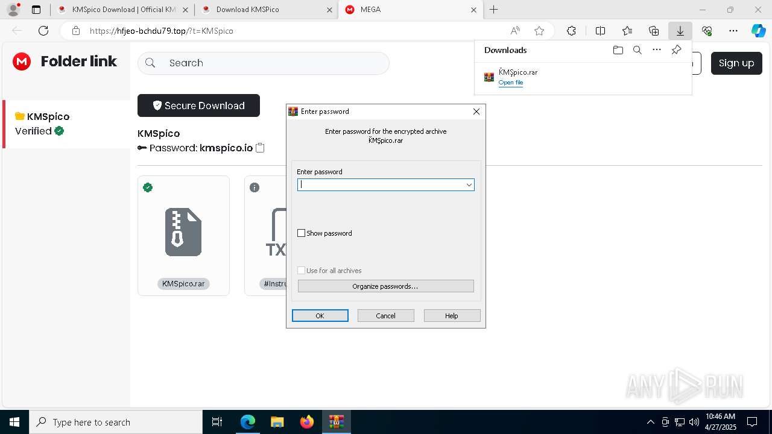Click the Downloads toolbar icon

tap(680, 31)
